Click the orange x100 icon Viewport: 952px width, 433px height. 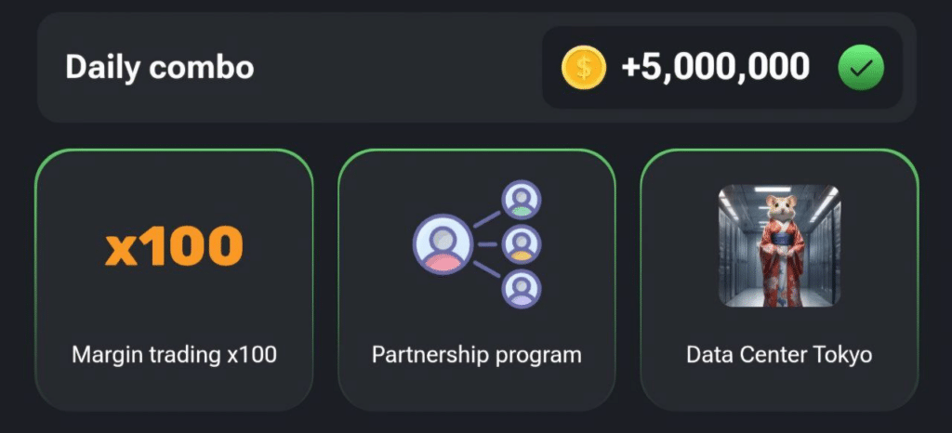point(174,246)
